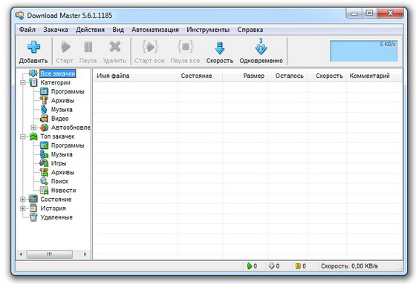Open the Файл menu
This screenshot has height=284, width=416.
[27, 30]
